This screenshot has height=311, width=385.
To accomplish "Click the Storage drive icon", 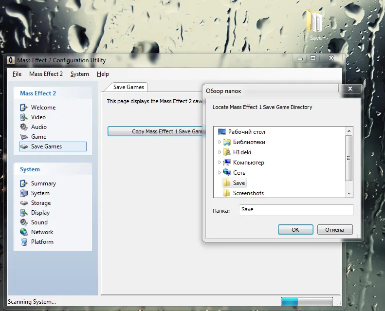I will (23, 203).
